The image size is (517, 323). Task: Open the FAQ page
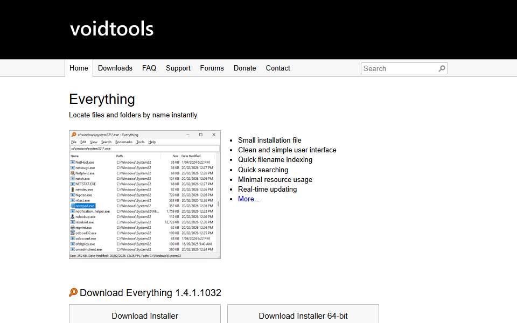coord(149,68)
